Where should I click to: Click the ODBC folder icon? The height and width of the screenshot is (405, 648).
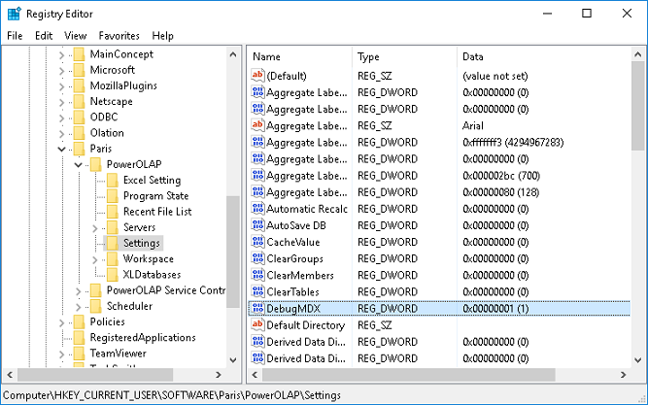pyautogui.click(x=79, y=118)
